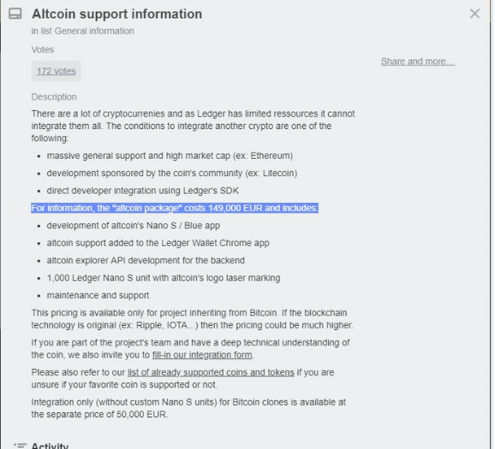Click the Litecoin community sponsored bullet
The image size is (495, 449).
click(172, 173)
